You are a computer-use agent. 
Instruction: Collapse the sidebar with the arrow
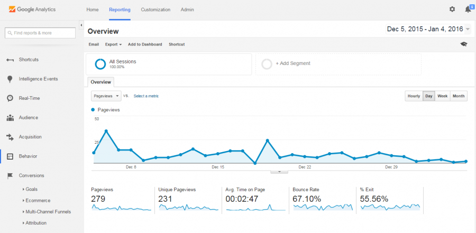81,25
